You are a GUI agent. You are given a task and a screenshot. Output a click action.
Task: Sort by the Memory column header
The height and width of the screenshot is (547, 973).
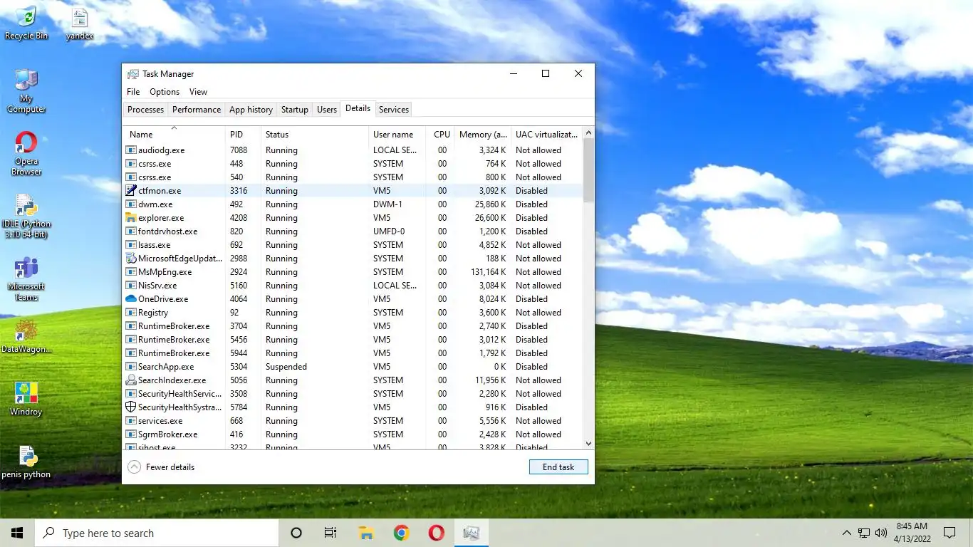click(x=483, y=134)
